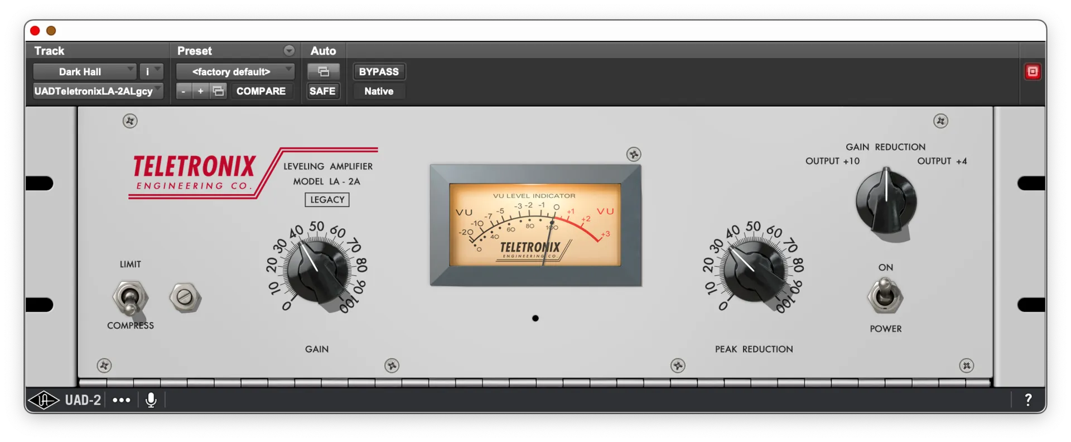
Task: Click the screwdriver adjust screw beside Limit switch
Action: coord(185,297)
